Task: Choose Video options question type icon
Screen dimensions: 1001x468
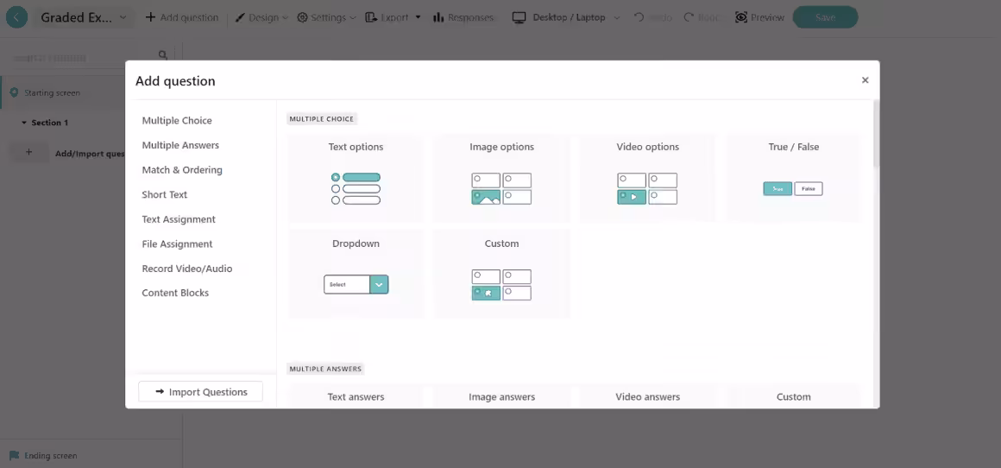Action: tap(646, 188)
